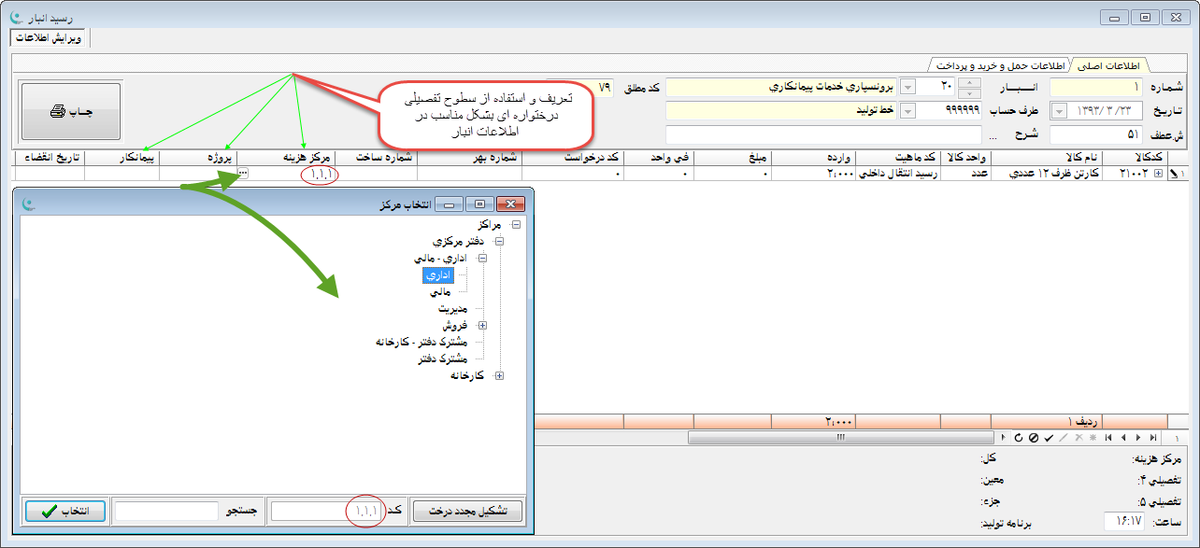Click the next record arrow
The width and height of the screenshot is (1200, 548).
click(x=1137, y=437)
